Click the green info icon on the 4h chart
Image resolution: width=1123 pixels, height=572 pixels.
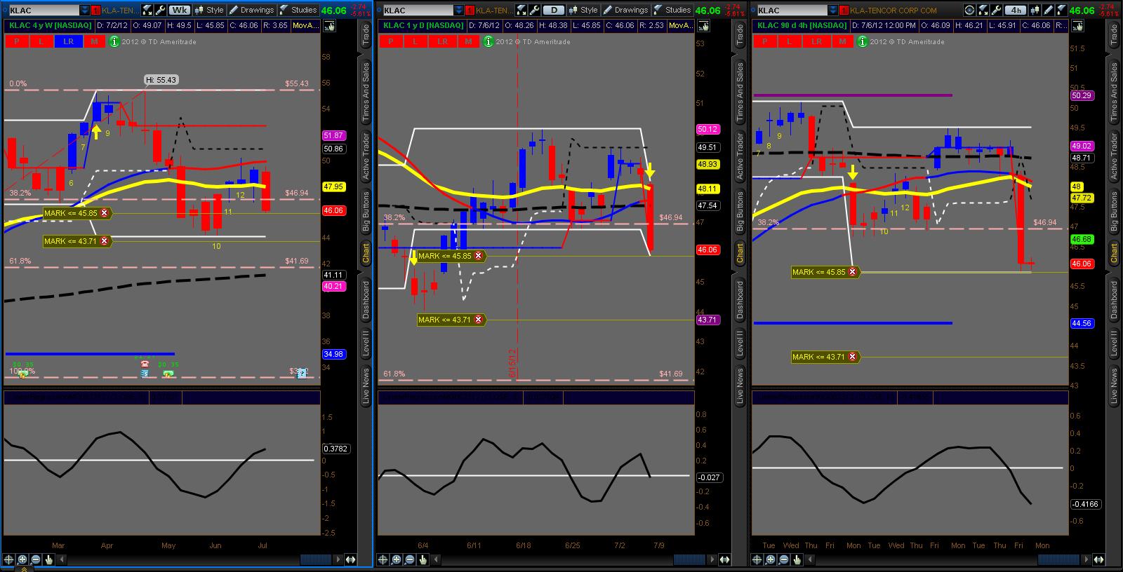pos(863,41)
